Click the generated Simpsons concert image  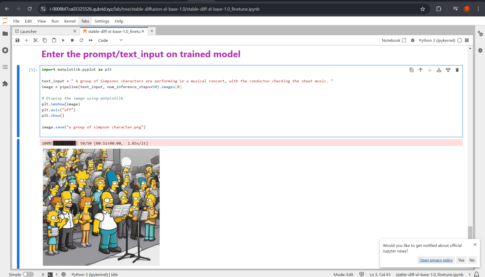click(101, 207)
